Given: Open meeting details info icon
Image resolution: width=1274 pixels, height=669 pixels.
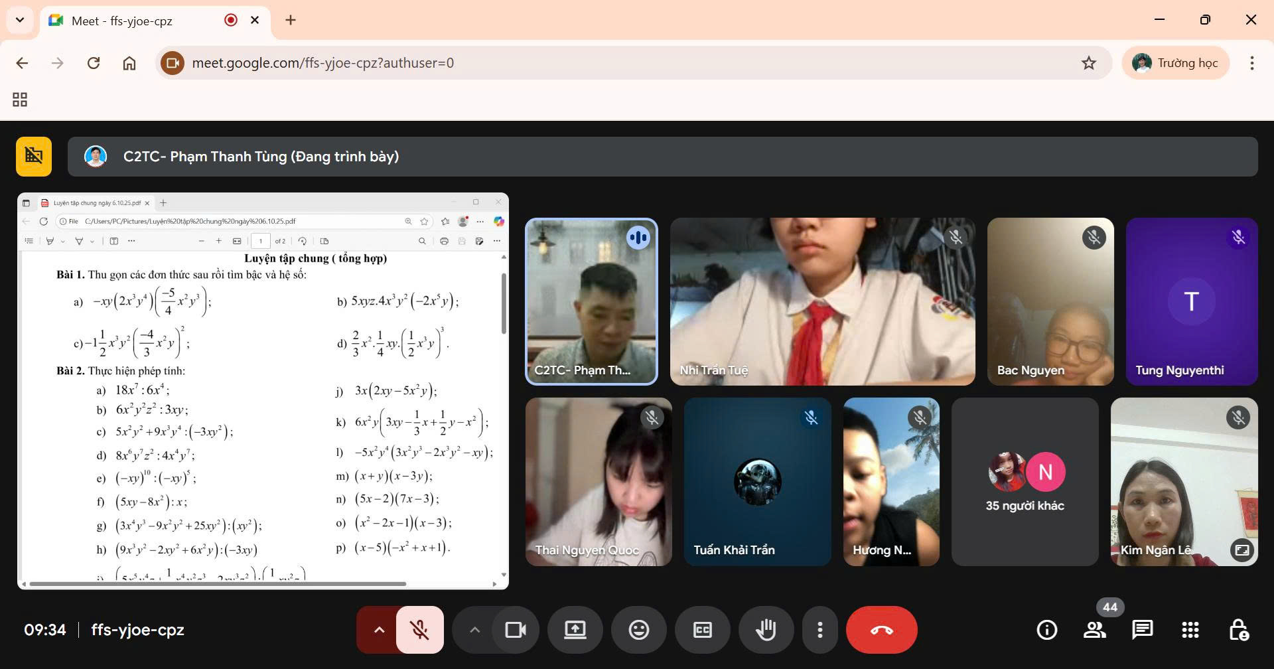Looking at the screenshot, I should pos(1046,630).
